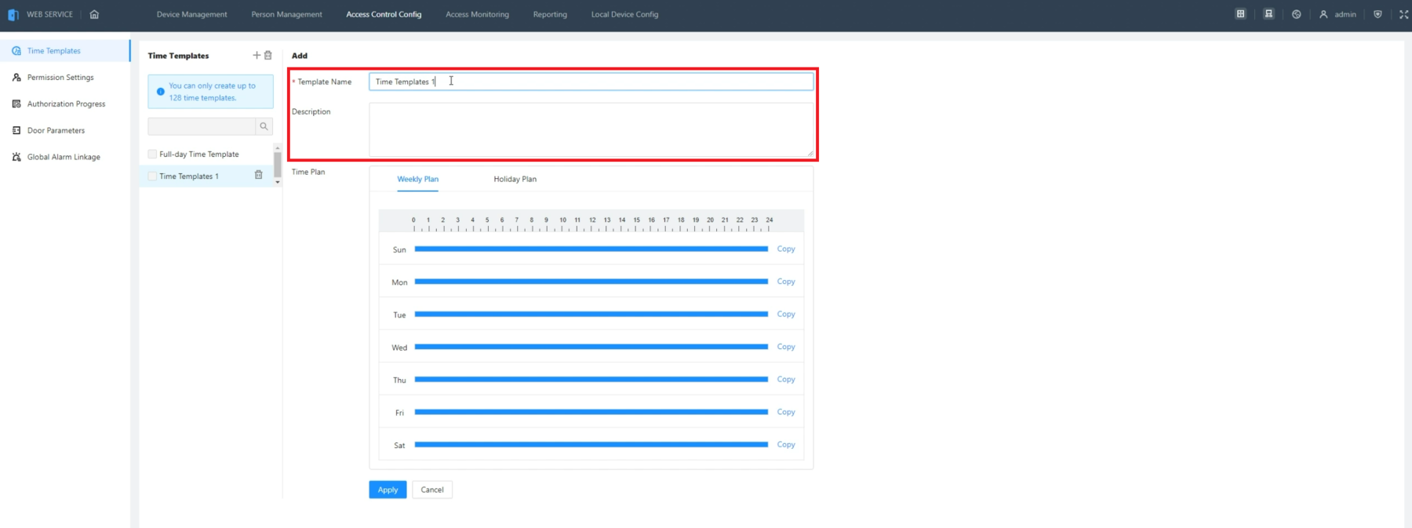Screen dimensions: 1412x528
Task: Click the shield security icon
Action: click(x=1377, y=14)
